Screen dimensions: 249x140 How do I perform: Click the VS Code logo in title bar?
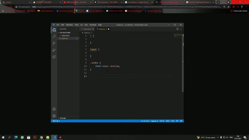coord(54,25)
